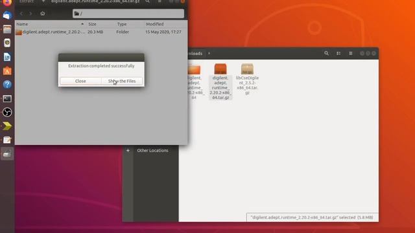Sort archive list by Name column
415x233 pixels.
[x=50, y=24]
